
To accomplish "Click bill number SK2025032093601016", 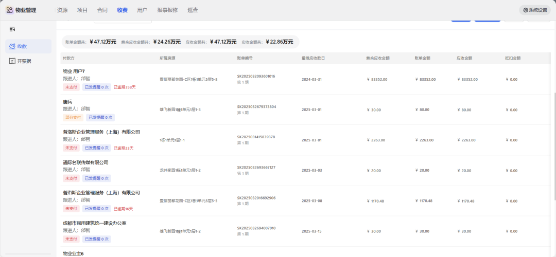I will (x=256, y=76).
